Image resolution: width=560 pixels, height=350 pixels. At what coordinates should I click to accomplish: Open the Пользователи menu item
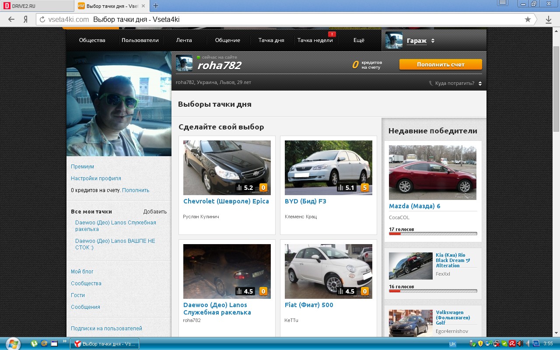(140, 40)
